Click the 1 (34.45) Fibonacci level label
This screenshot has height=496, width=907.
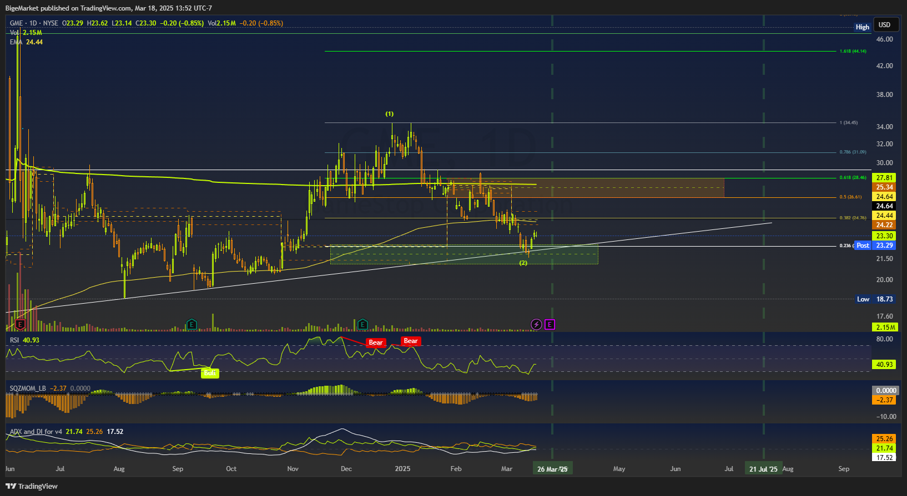[x=849, y=122]
